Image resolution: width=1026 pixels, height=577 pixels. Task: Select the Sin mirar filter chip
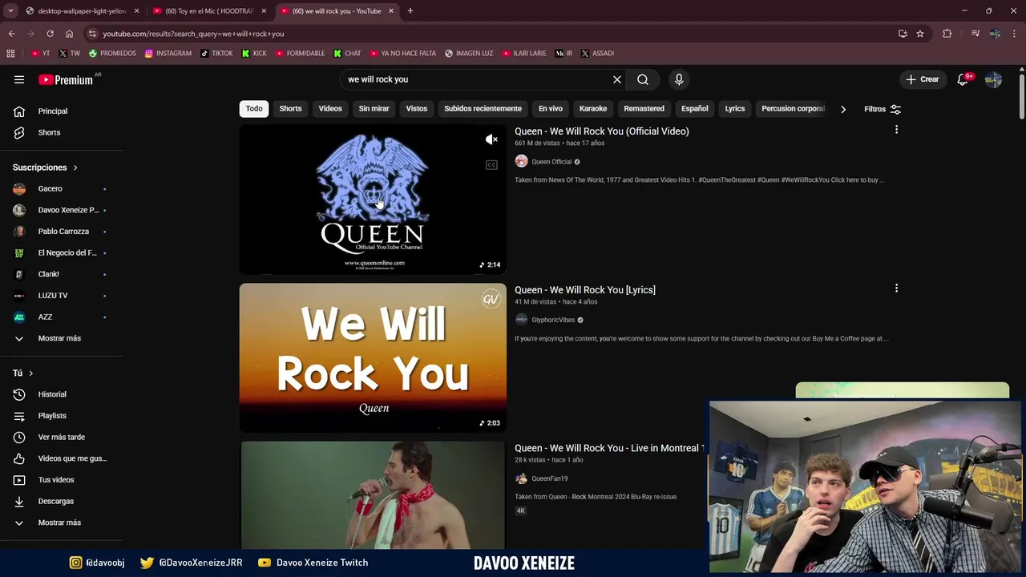[x=374, y=109]
